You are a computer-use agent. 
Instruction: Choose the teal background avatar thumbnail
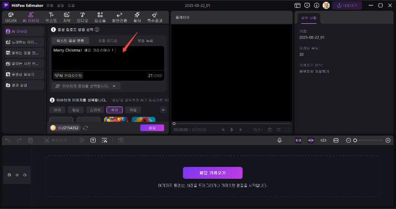click(144, 119)
